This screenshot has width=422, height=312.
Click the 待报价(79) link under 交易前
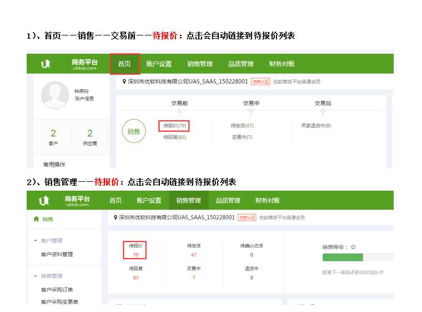(x=174, y=126)
